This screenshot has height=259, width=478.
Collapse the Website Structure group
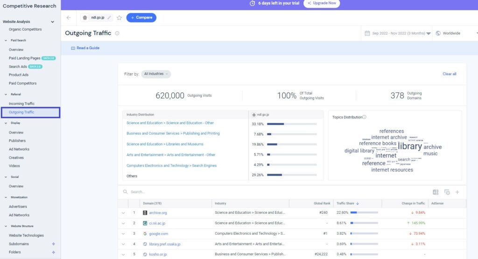(x=6, y=226)
